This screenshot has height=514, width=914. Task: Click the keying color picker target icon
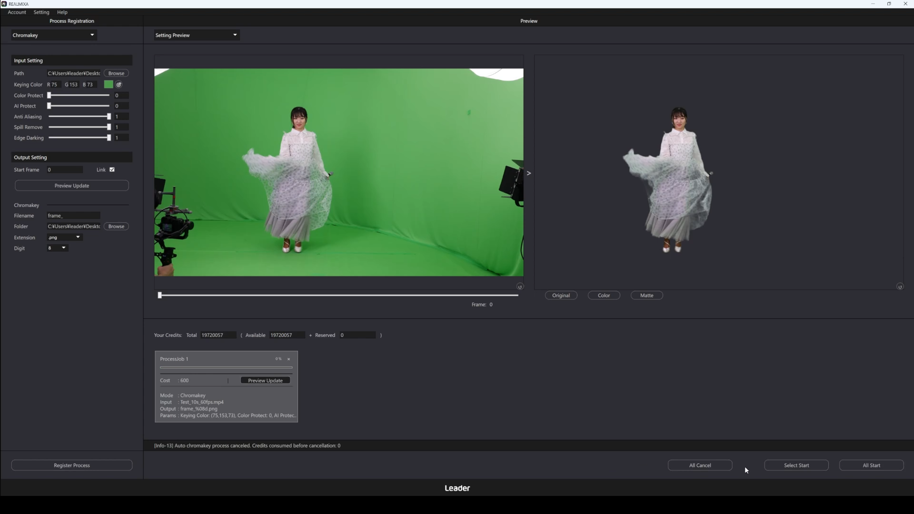click(x=119, y=85)
